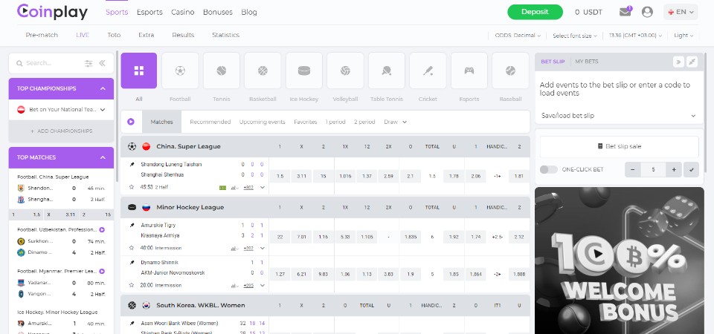The width and height of the screenshot is (714, 334).
Task: Open the EN language selector
Action: pyautogui.click(x=681, y=12)
